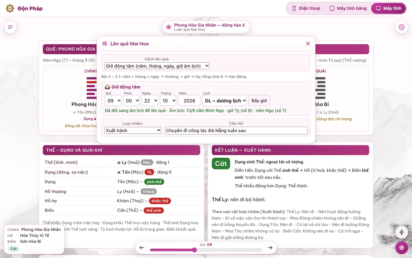Screen dimensions: 412x258
Task: Click the Dụng (động, sự việc) row label
Action: tap(66, 172)
